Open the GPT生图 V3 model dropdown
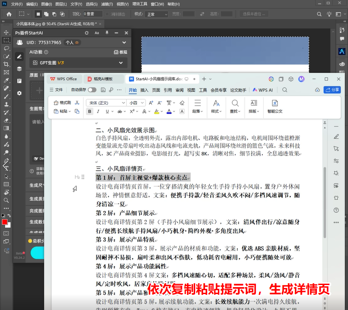The image size is (348, 310). point(78,63)
